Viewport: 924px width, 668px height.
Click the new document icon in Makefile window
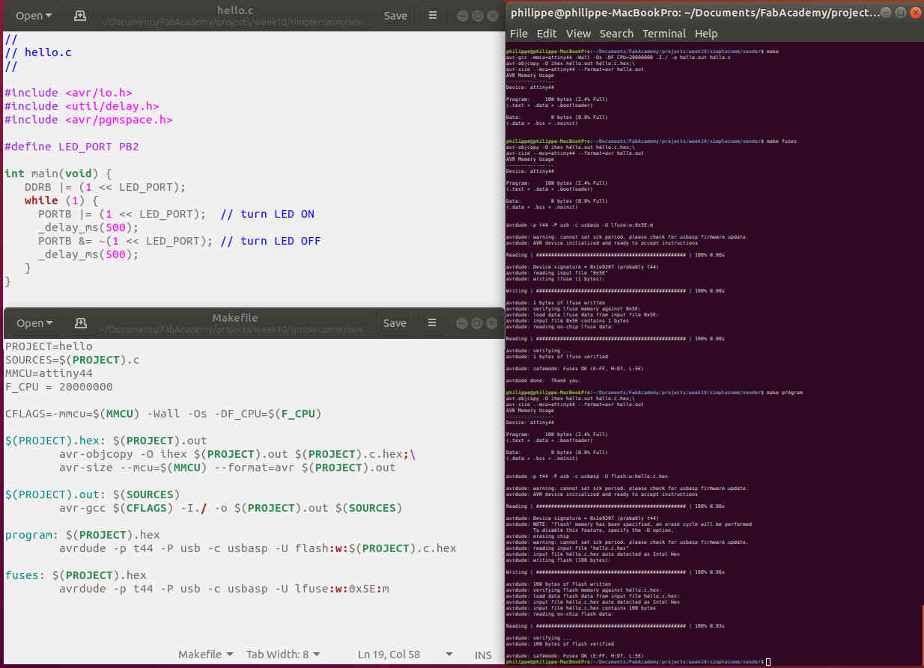point(80,323)
